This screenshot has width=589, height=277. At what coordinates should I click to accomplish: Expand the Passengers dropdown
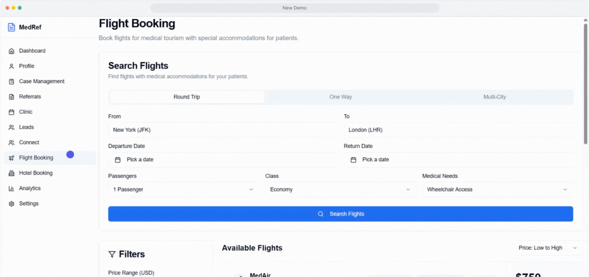click(183, 189)
